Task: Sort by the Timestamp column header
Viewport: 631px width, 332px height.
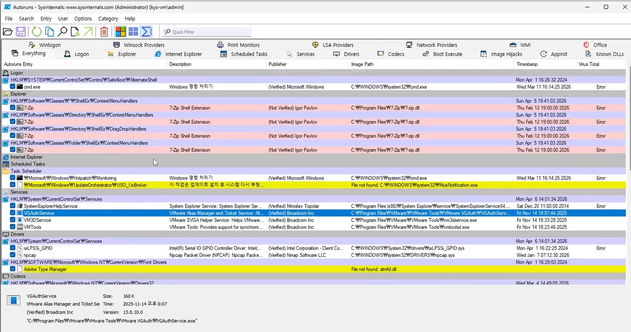Action: click(546, 64)
